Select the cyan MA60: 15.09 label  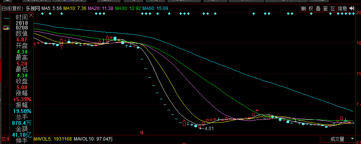(x=155, y=9)
